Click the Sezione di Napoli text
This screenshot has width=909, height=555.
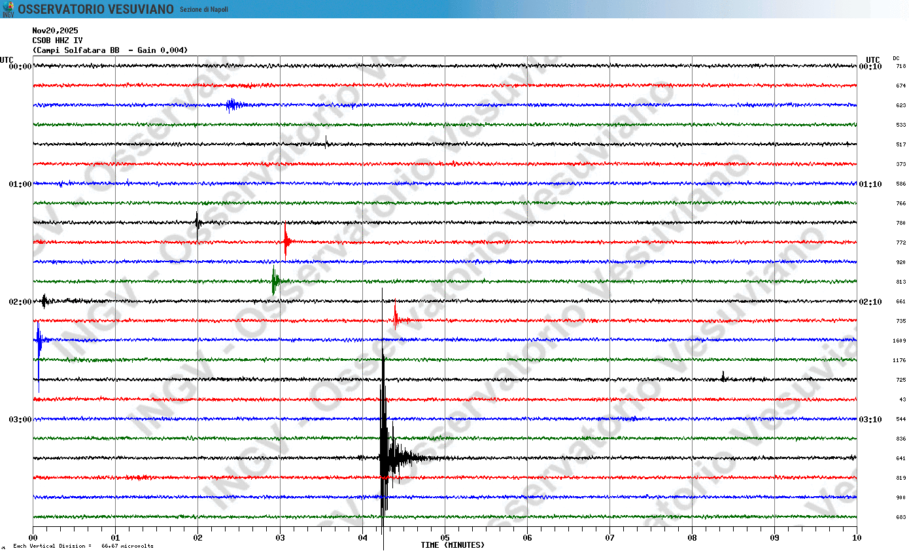pos(204,9)
